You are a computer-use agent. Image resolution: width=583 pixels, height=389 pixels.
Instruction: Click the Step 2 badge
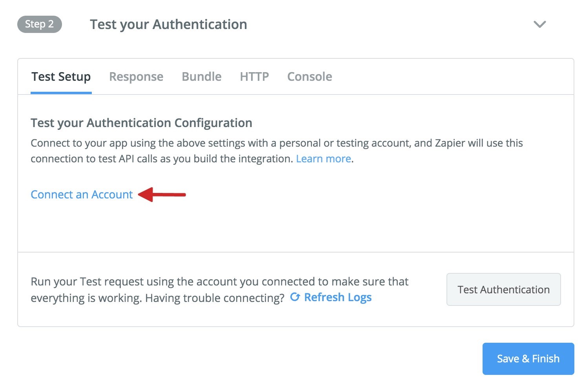coord(40,24)
